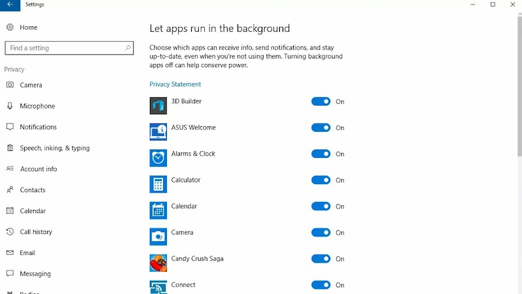Switch off the Calendar app toggle
This screenshot has width=522, height=294.
(321, 206)
